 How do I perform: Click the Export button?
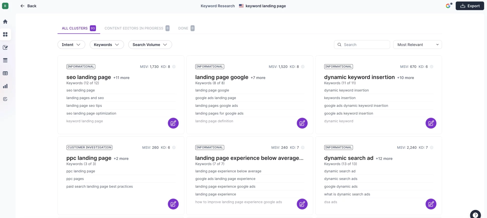click(x=469, y=6)
